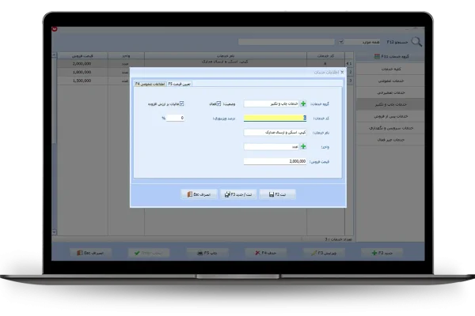Select 'خدمات پس از فروش' in the sidebar
Image resolution: width=475 pixels, height=316 pixels.
390,116
